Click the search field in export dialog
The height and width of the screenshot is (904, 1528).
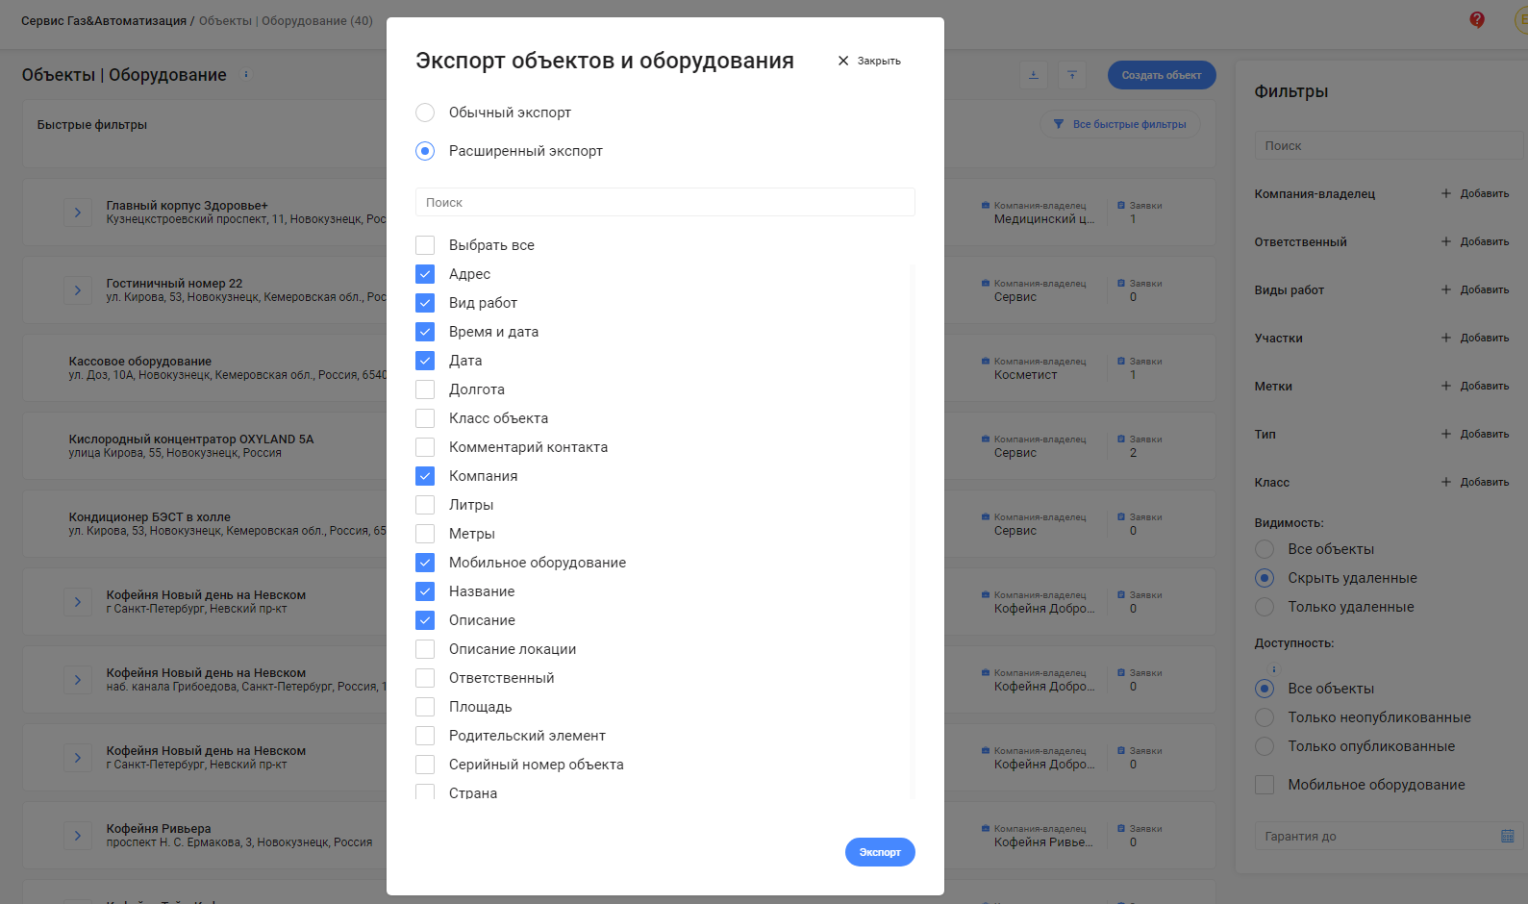[665, 202]
